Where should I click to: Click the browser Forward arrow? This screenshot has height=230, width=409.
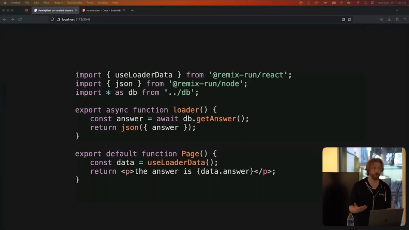pyautogui.click(x=12, y=19)
